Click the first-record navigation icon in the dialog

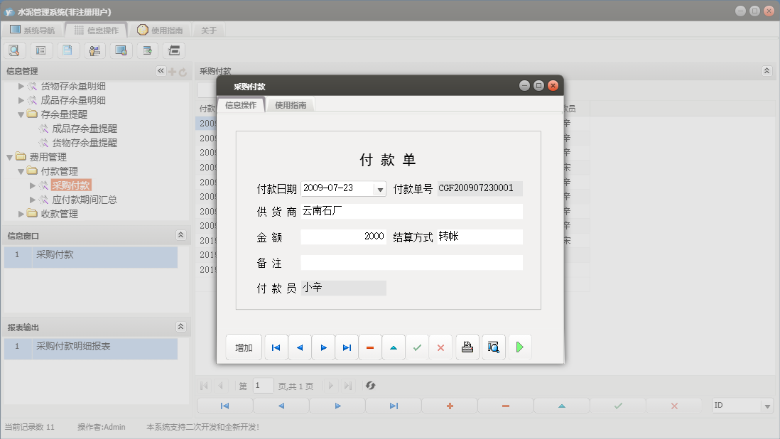pos(276,347)
